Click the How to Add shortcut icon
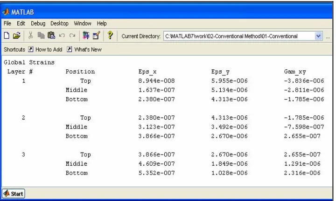Screen dimensions: 336x201 coord(31,50)
